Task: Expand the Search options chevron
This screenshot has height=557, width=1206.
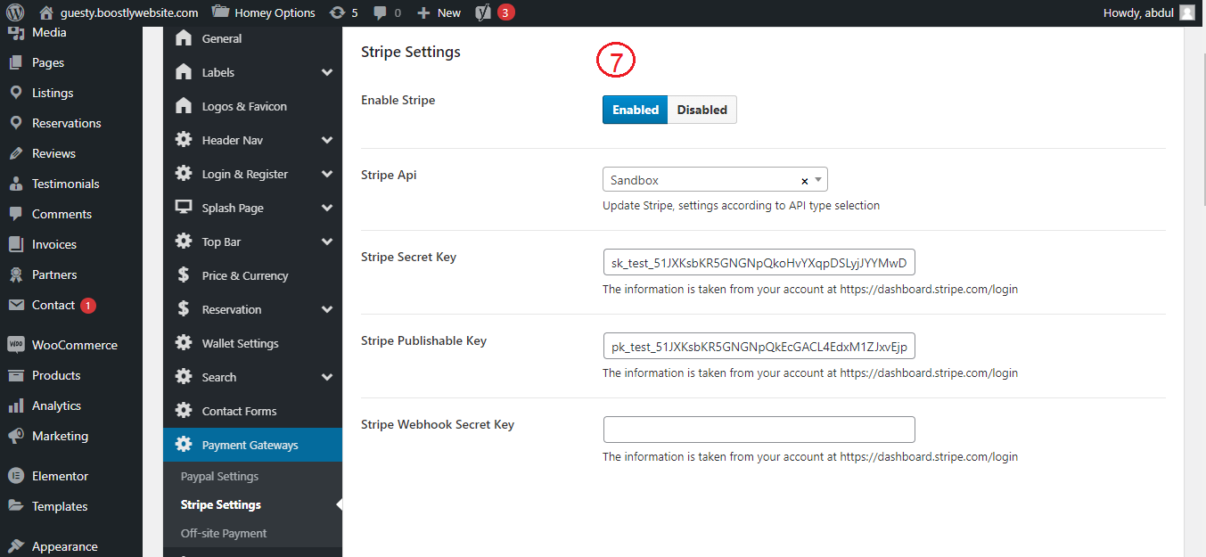Action: tap(327, 377)
